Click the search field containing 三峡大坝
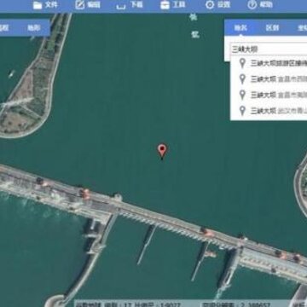Screen dimensions: 307x307 pos(269,49)
